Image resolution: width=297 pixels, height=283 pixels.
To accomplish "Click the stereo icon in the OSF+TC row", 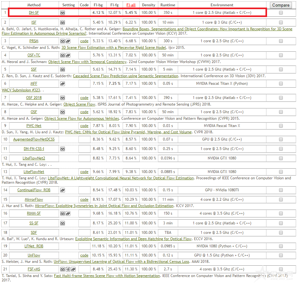I will (x=62, y=55).
